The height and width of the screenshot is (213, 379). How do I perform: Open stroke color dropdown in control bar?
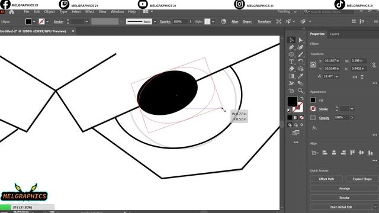pos(47,21)
